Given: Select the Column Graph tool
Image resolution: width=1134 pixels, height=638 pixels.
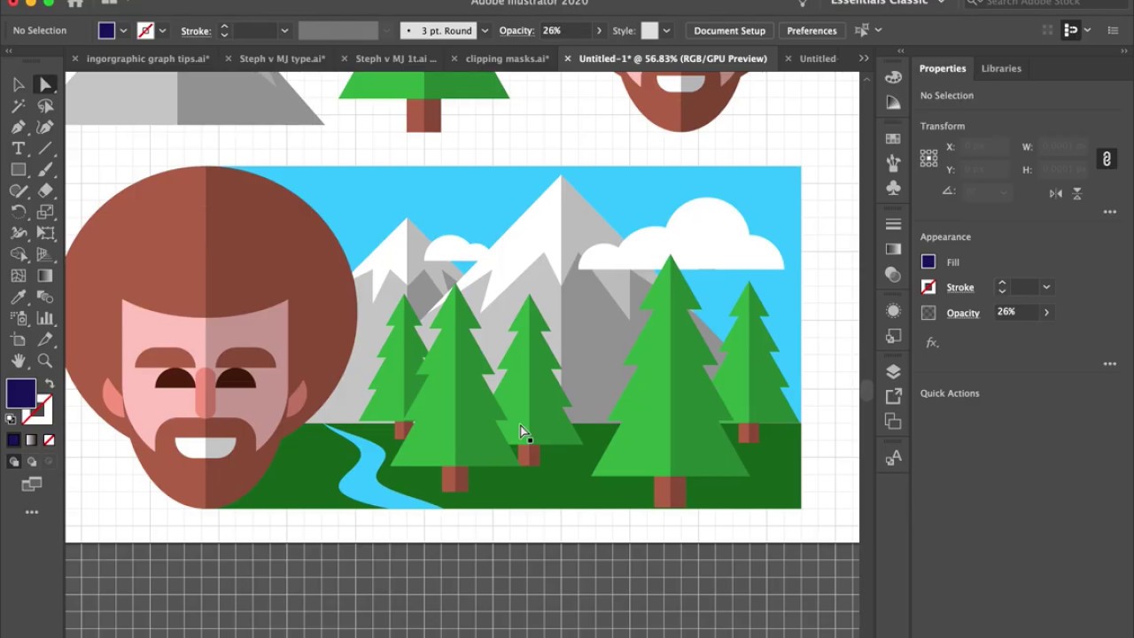Looking at the screenshot, I should tap(45, 318).
